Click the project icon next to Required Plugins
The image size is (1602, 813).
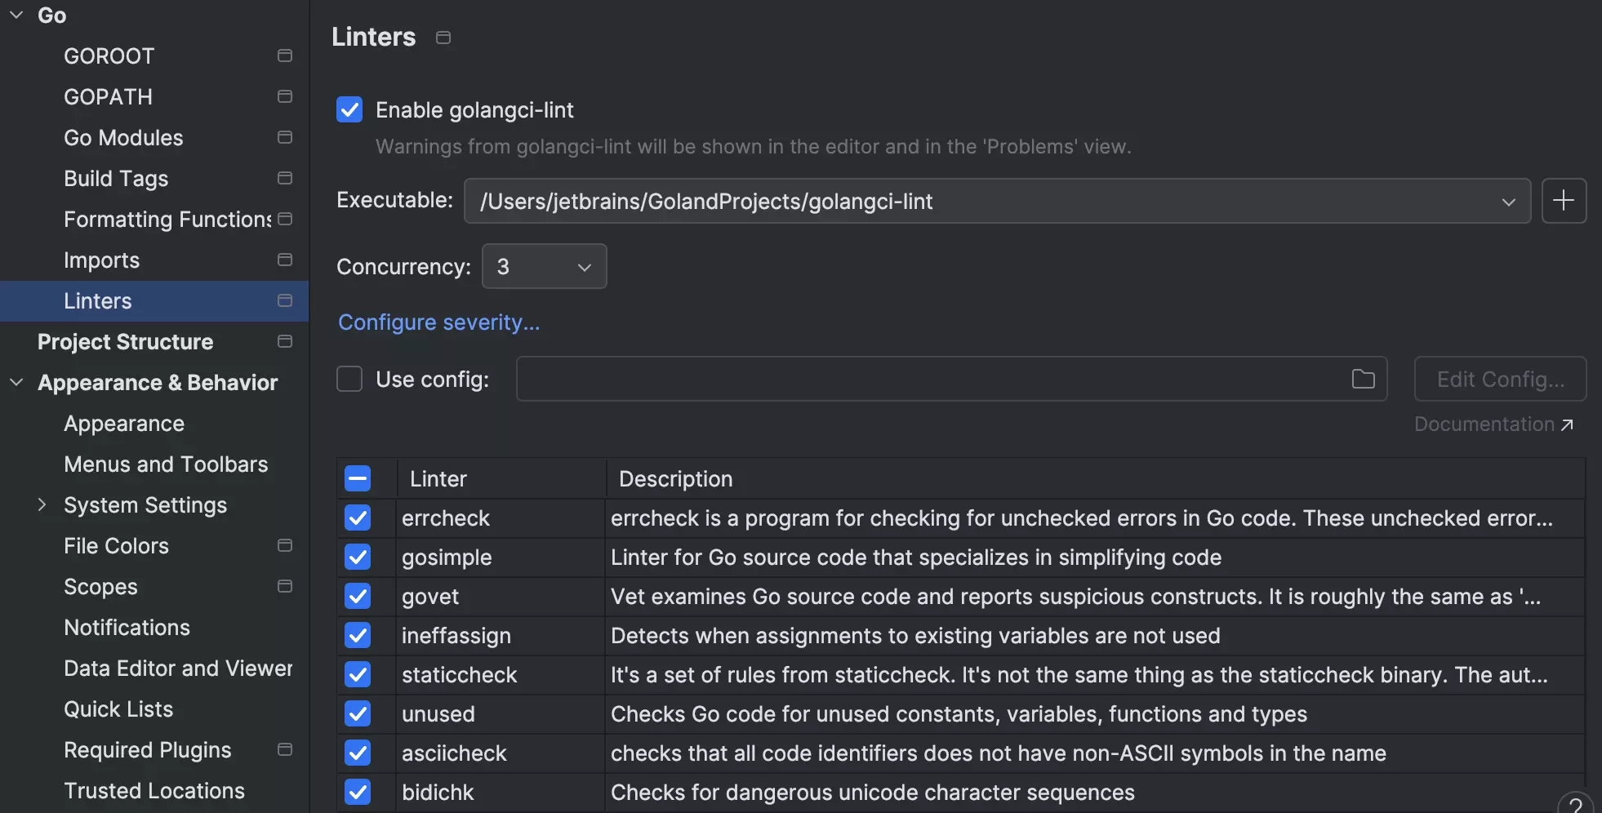(x=285, y=749)
